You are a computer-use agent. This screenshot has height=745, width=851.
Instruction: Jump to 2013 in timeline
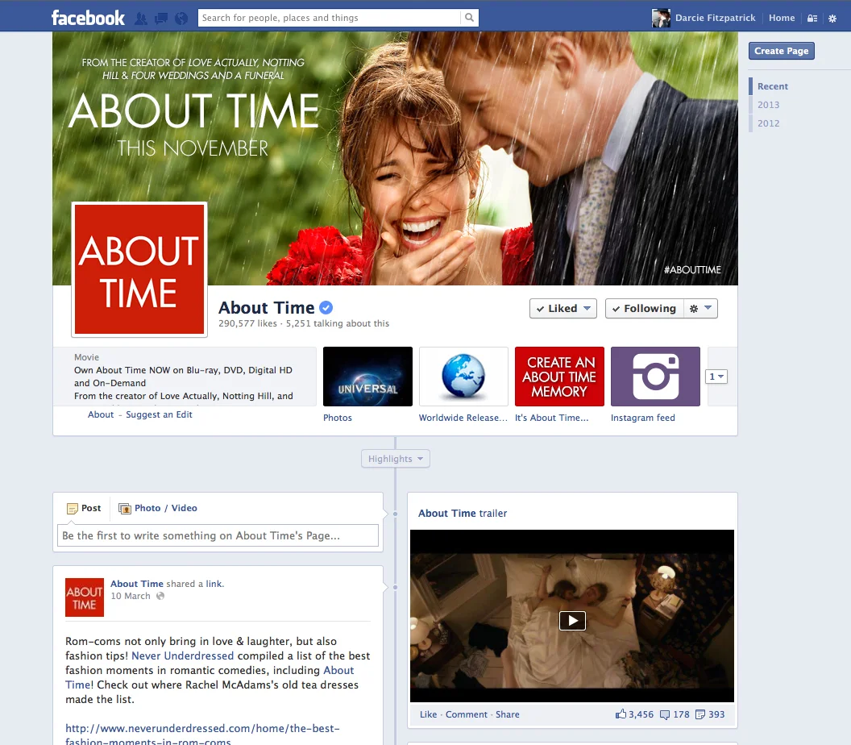tap(768, 105)
